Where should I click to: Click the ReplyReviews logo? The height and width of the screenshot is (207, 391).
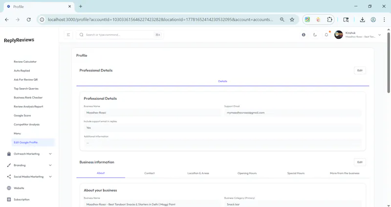pos(19,40)
